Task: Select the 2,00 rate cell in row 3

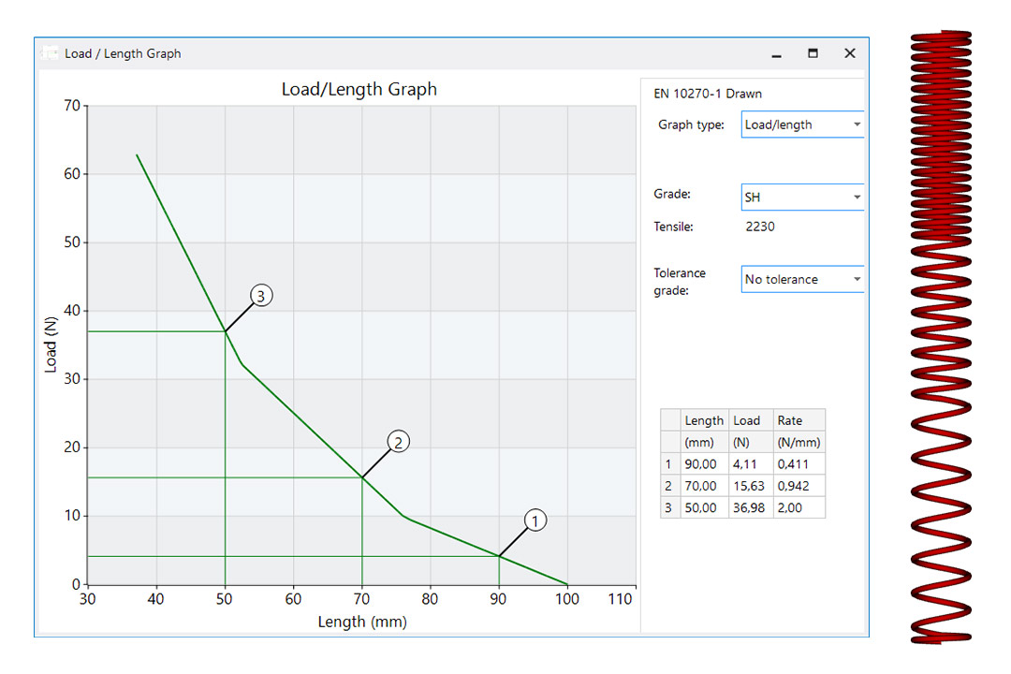Action: (790, 507)
